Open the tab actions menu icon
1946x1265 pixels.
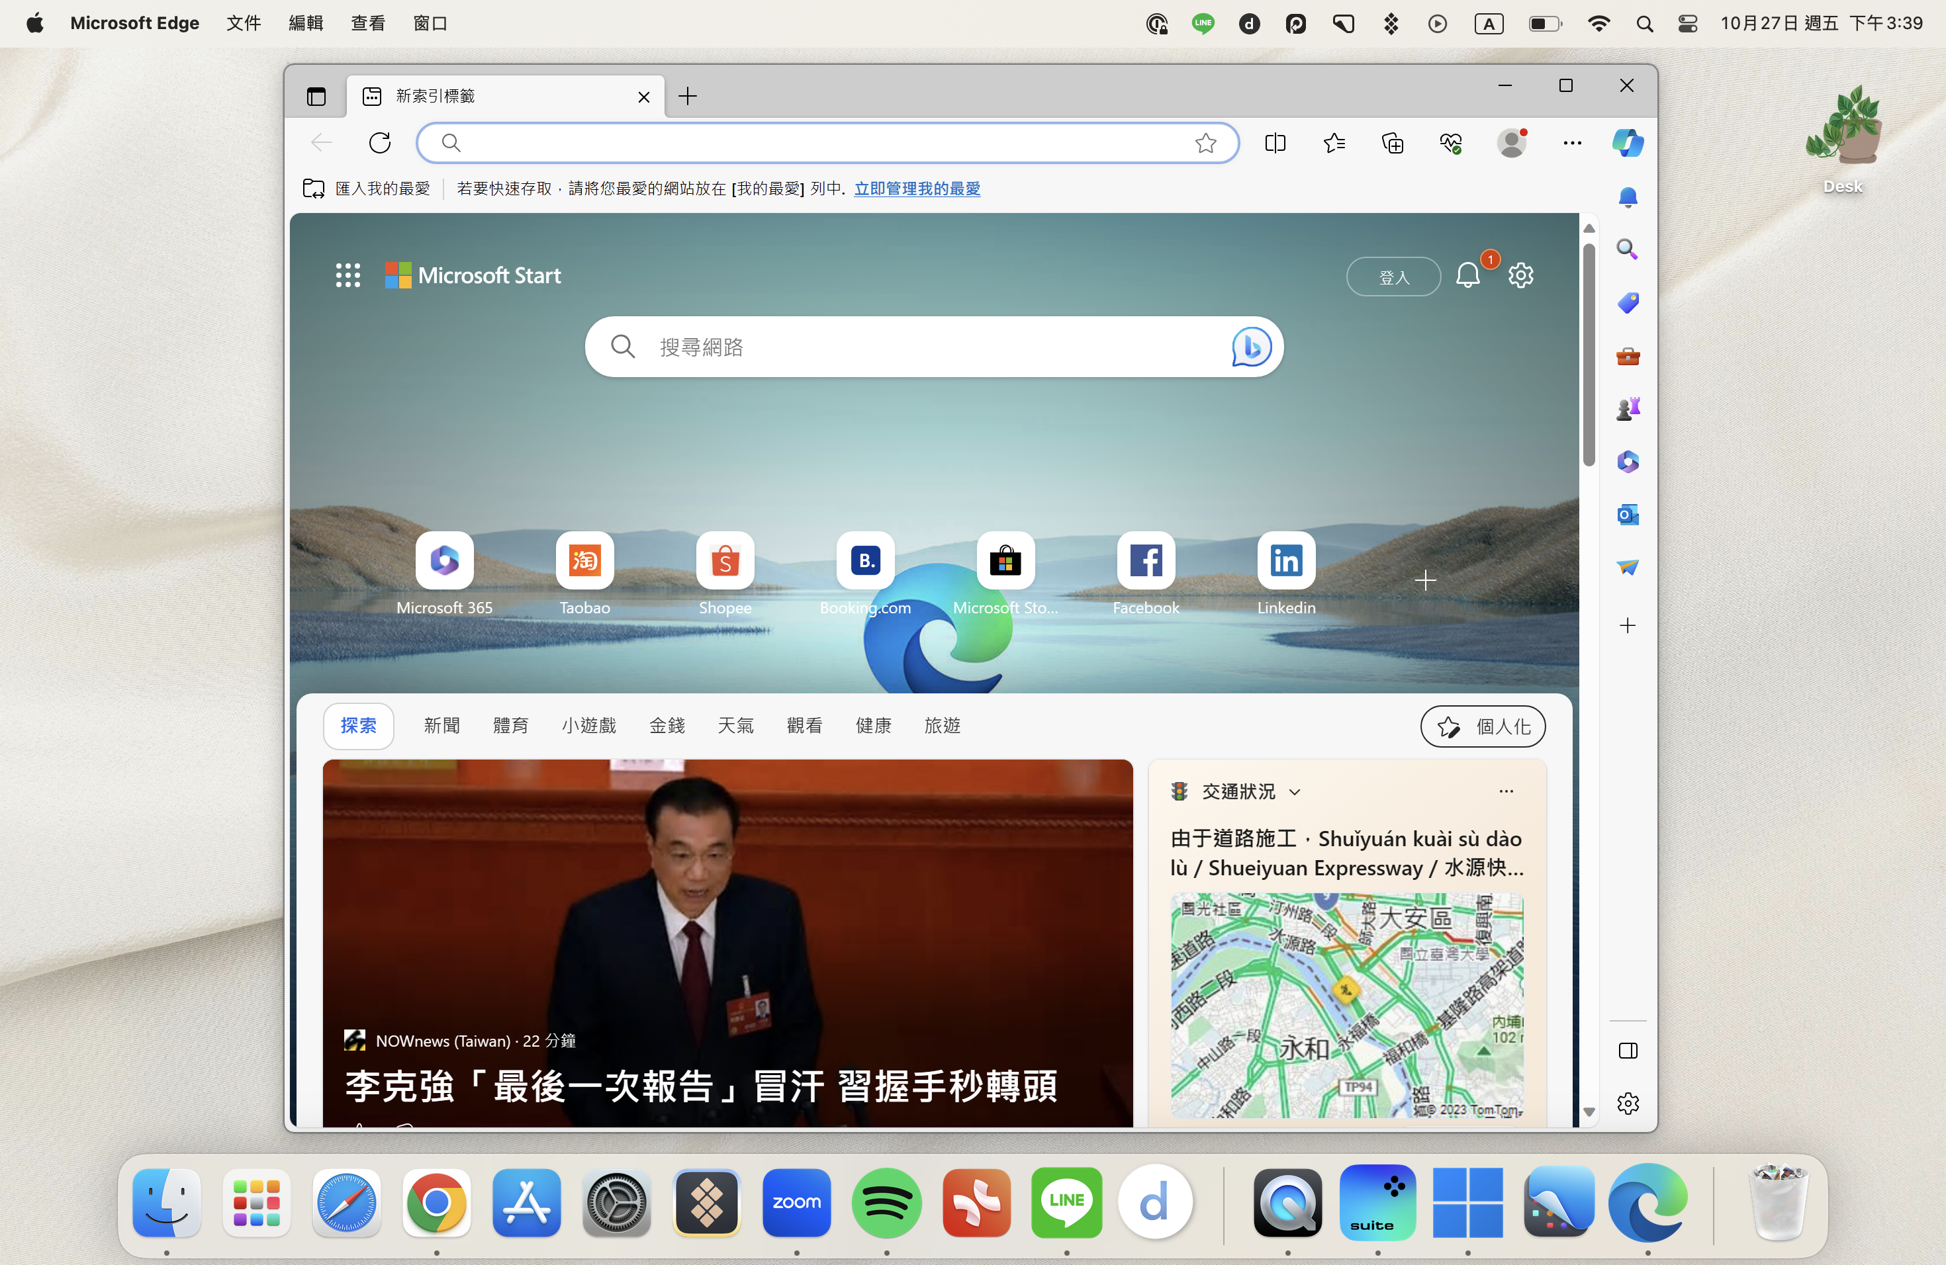[316, 97]
